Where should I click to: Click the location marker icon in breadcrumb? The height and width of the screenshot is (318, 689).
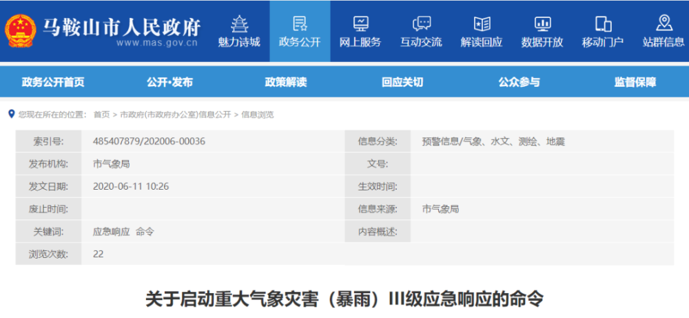point(12,115)
